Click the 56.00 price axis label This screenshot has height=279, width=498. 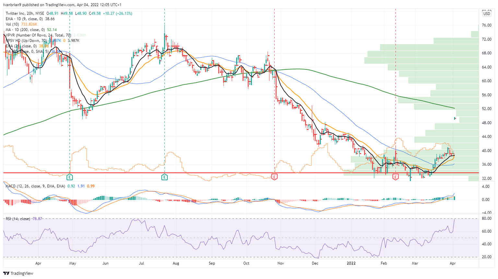pyautogui.click(x=487, y=95)
